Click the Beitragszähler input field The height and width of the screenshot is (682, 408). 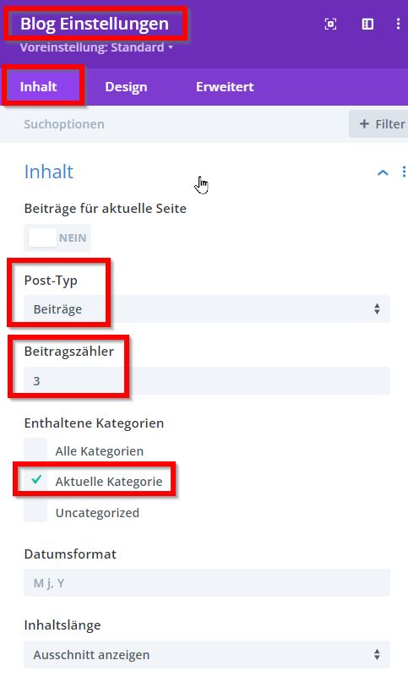pos(207,380)
